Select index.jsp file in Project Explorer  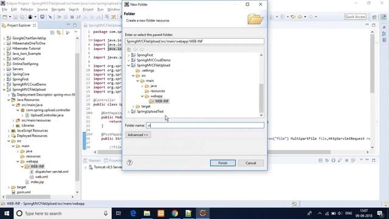pyautogui.click(x=37, y=182)
